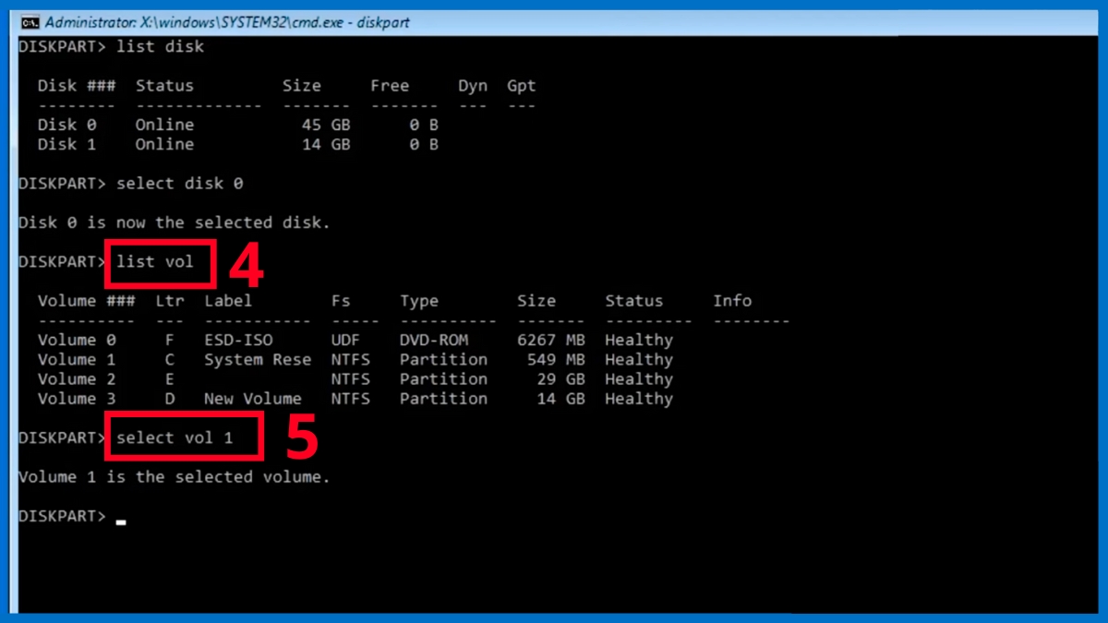Click the 'Volume 1 is the selected volume' message
The width and height of the screenshot is (1108, 623).
tap(174, 476)
